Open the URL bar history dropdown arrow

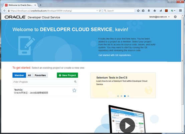click(97, 11)
